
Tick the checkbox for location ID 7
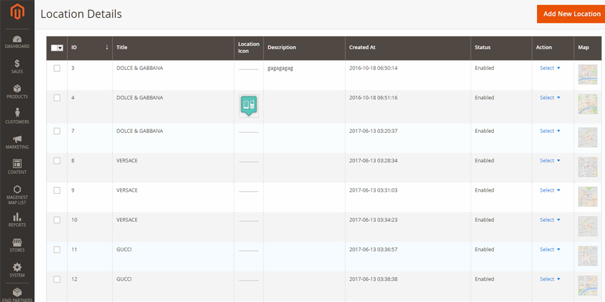pyautogui.click(x=57, y=131)
